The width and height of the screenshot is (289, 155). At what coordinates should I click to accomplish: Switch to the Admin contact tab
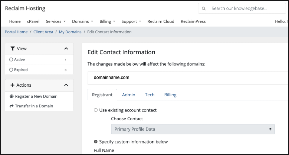click(129, 94)
